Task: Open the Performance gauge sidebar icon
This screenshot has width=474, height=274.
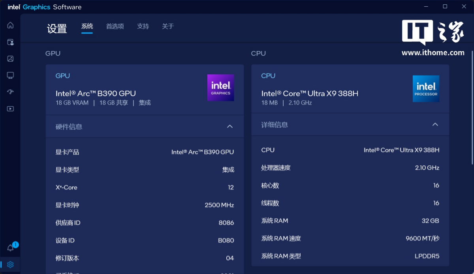Action: pyautogui.click(x=10, y=92)
